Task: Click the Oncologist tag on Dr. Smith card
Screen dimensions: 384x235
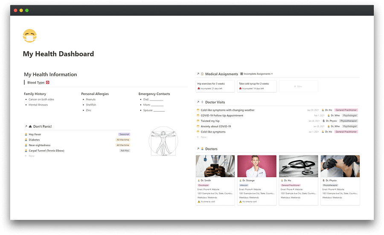Action: pyautogui.click(x=203, y=185)
